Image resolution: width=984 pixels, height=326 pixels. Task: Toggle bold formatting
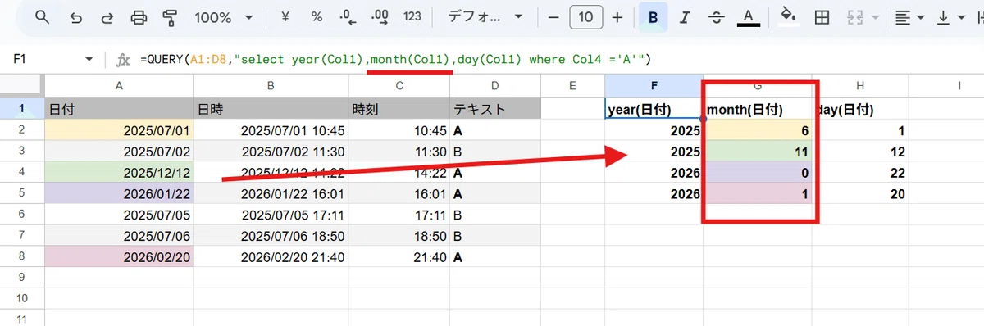(x=653, y=17)
